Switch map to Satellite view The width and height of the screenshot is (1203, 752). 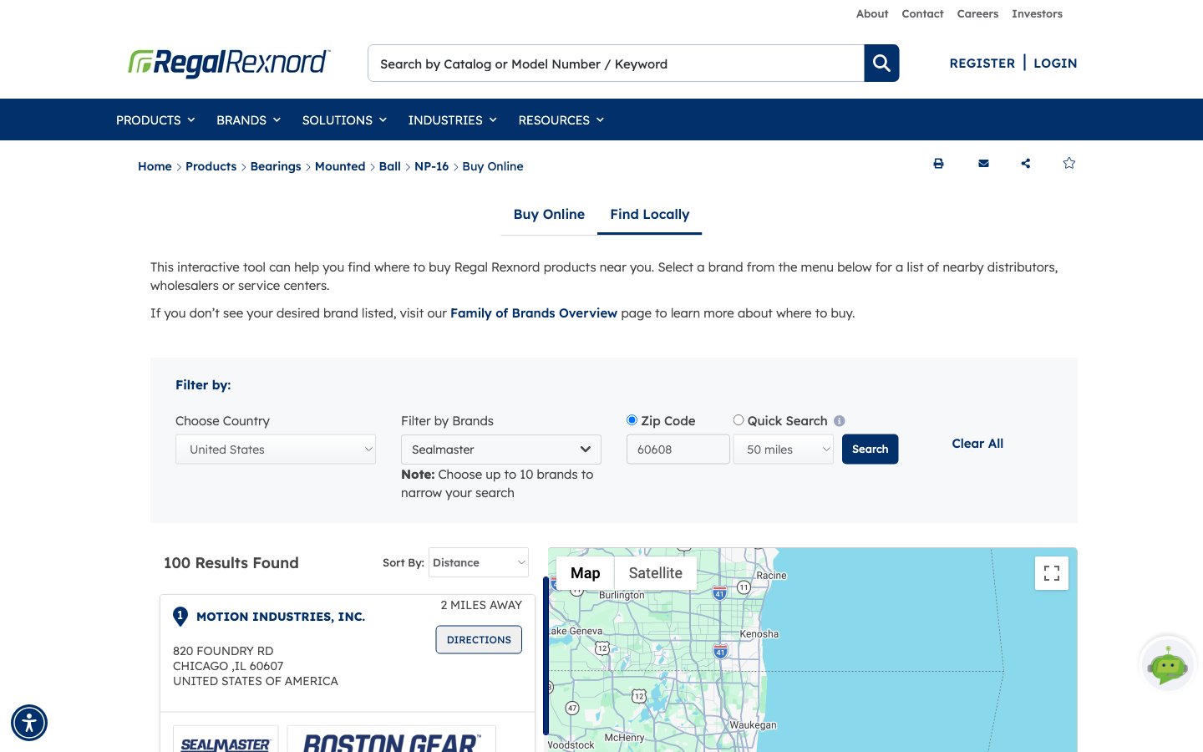coord(656,573)
